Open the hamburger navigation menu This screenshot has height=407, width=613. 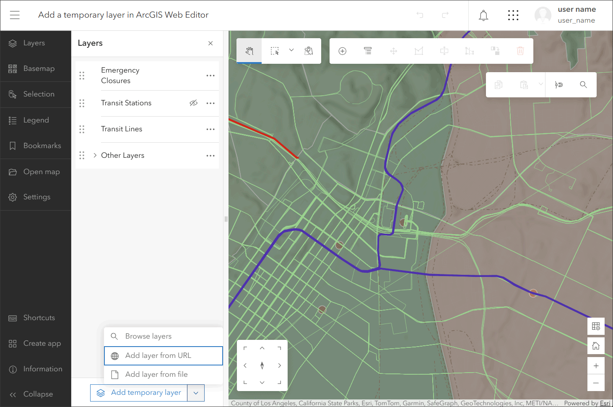coord(15,15)
